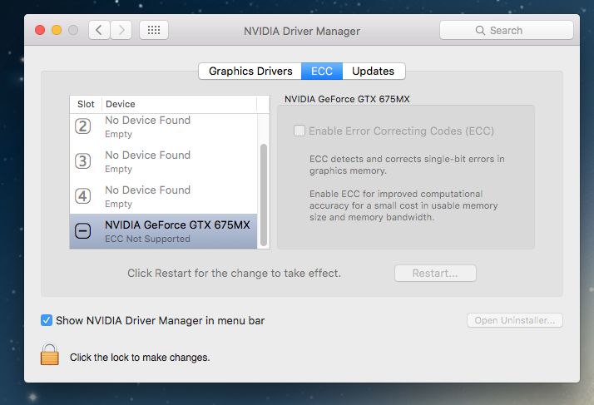The height and width of the screenshot is (405, 594).
Task: Click the lock icon to make changes
Action: coord(50,353)
